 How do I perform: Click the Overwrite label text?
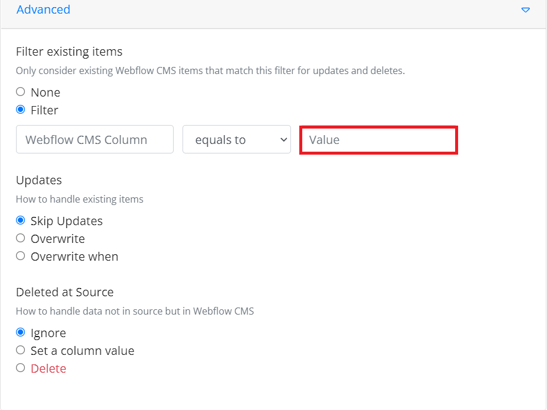pos(57,239)
